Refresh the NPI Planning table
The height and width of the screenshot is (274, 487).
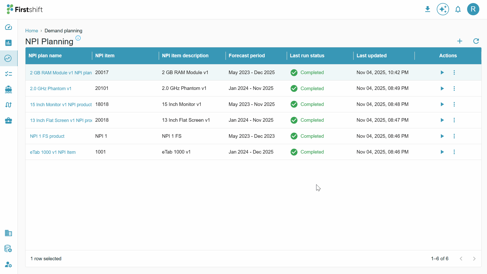476,41
